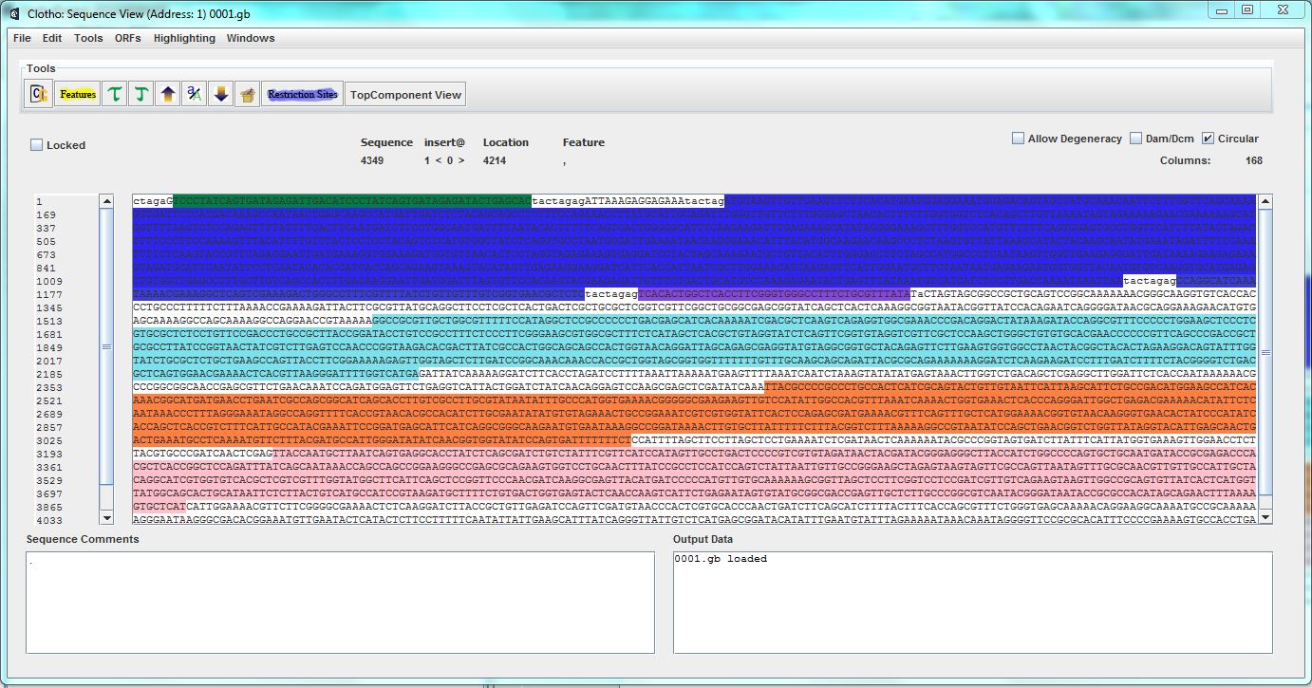Image resolution: width=1312 pixels, height=688 pixels.
Task: Open the Windows menu
Action: (x=251, y=38)
